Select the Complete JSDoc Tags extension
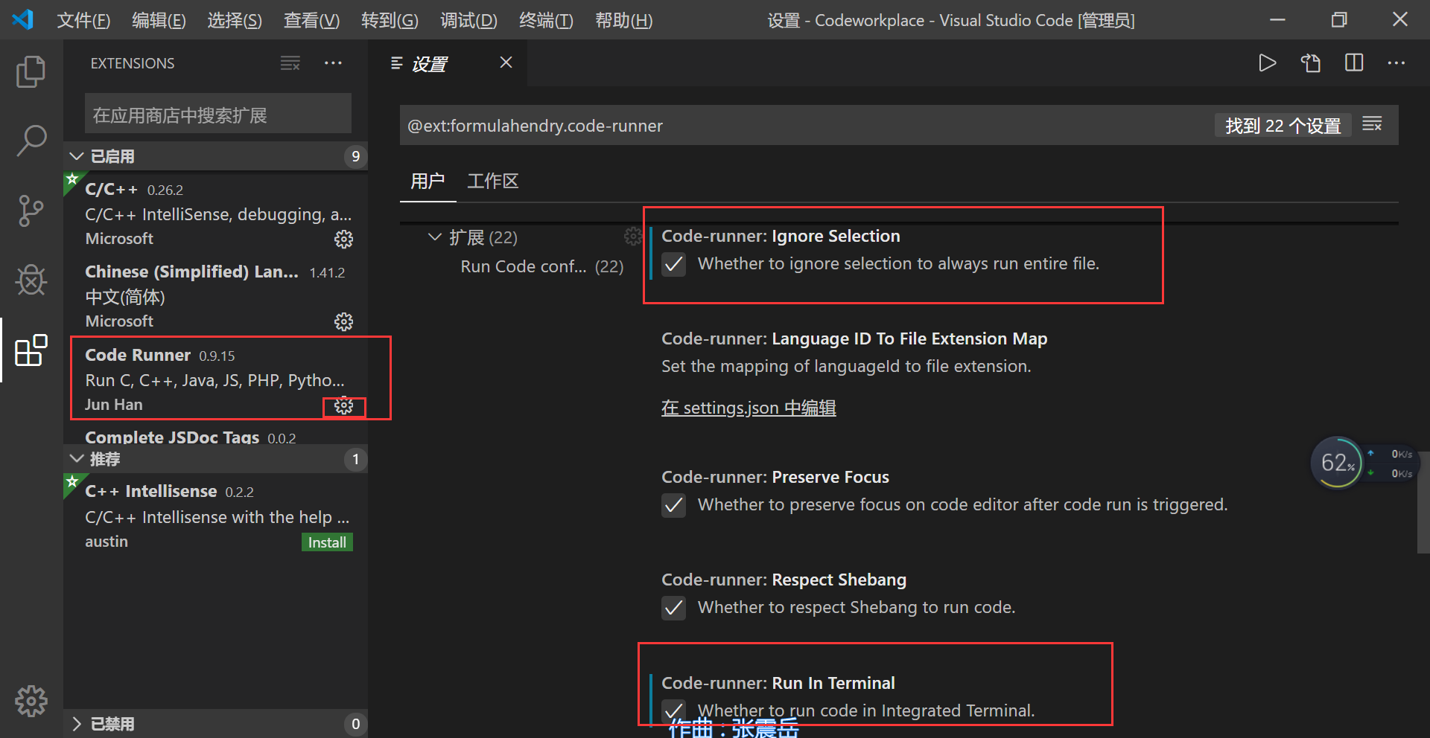This screenshot has width=1430, height=738. pyautogui.click(x=216, y=435)
